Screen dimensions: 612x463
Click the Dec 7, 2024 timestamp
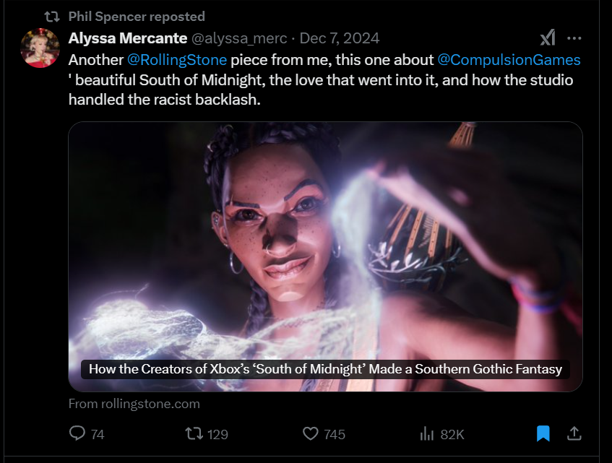coord(339,38)
